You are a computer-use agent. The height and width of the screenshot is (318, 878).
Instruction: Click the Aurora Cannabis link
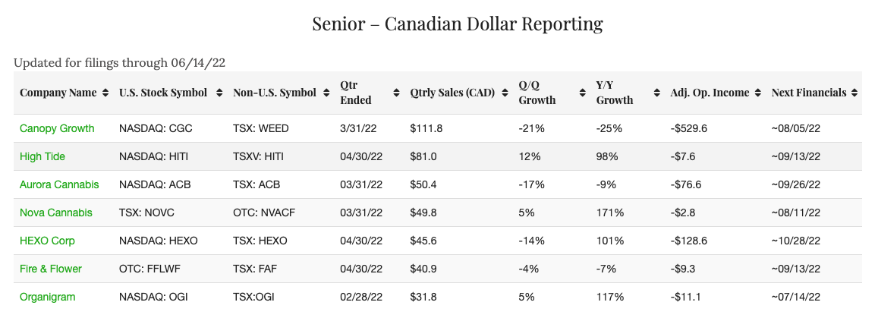59,184
